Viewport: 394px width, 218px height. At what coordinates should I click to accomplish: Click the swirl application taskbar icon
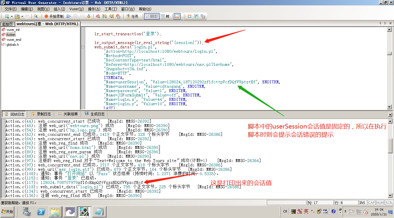tap(70, 212)
